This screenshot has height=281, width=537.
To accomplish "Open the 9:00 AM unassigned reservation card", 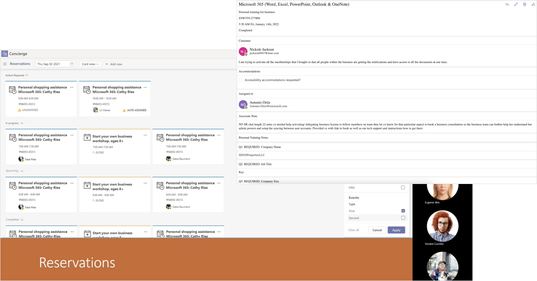I will [x=41, y=99].
